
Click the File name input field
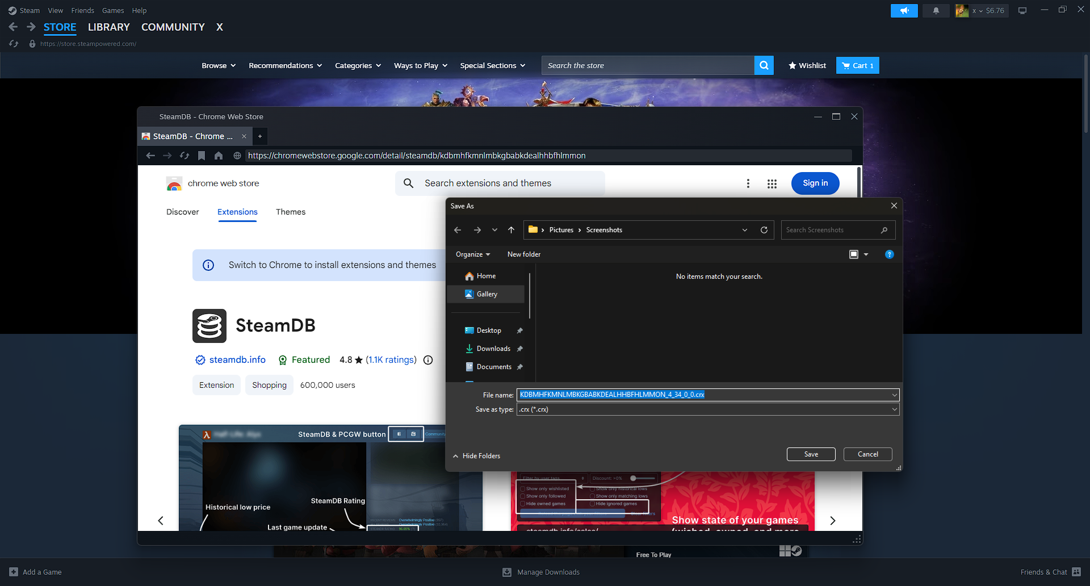tap(708, 395)
